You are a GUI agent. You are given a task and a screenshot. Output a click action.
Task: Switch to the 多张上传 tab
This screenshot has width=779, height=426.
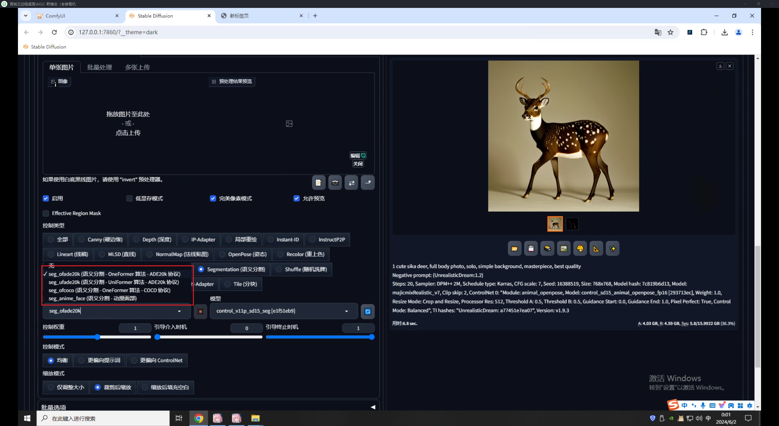(x=138, y=67)
